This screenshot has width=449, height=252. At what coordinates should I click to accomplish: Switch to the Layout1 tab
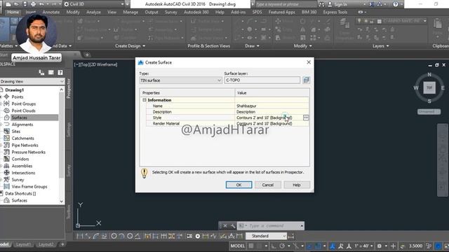coord(23,244)
